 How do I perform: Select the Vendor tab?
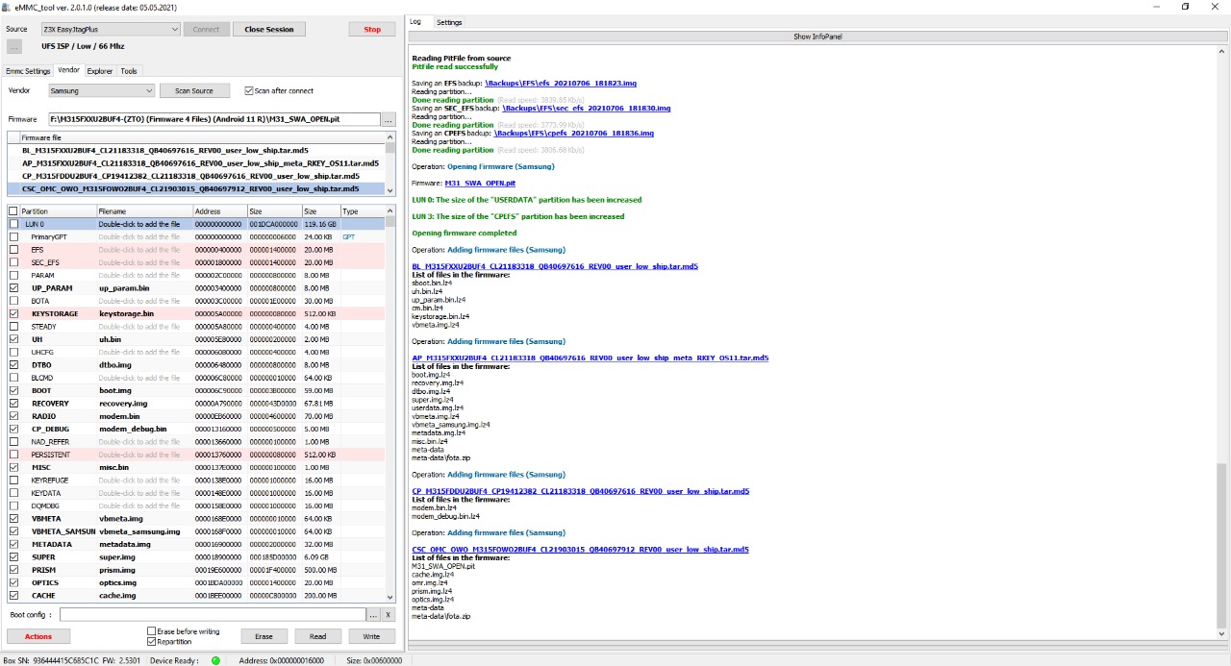click(68, 70)
